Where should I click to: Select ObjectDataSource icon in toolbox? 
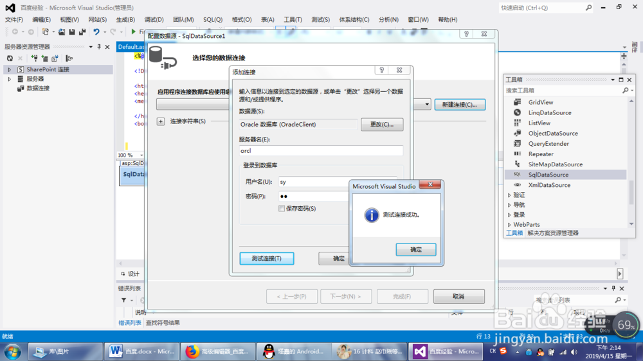pos(518,133)
